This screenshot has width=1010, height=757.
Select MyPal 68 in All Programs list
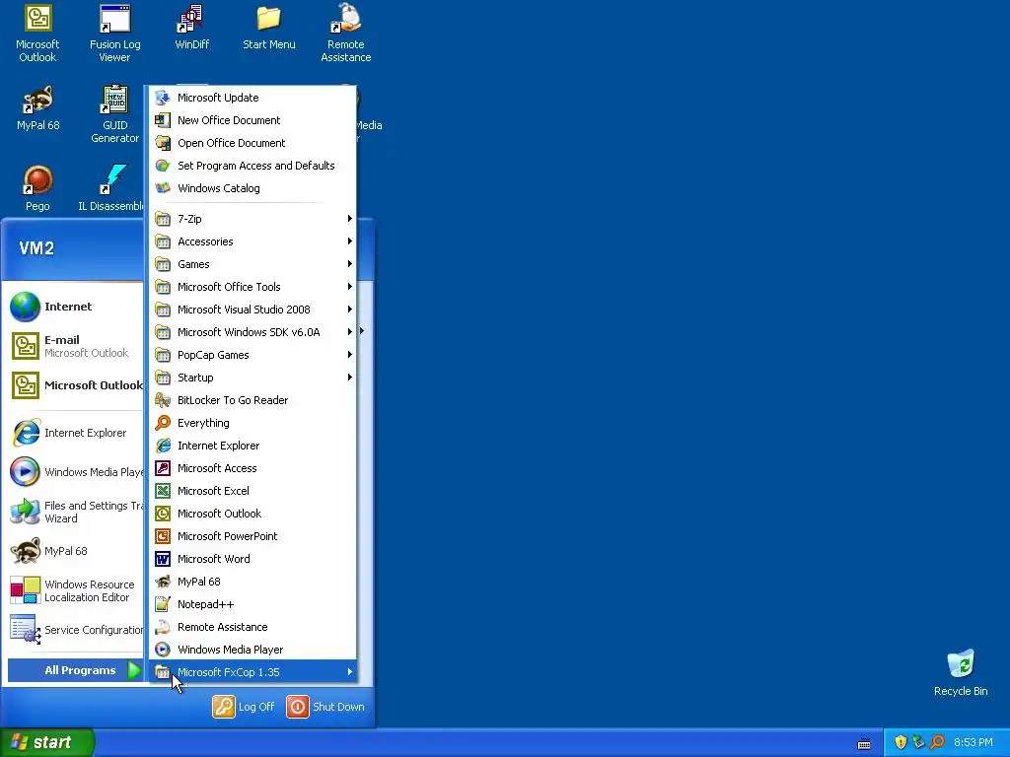(x=252, y=582)
